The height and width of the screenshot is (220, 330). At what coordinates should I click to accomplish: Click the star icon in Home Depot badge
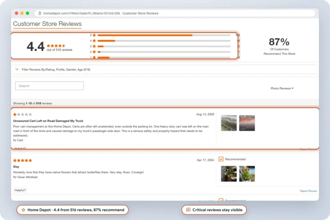(x=23, y=210)
